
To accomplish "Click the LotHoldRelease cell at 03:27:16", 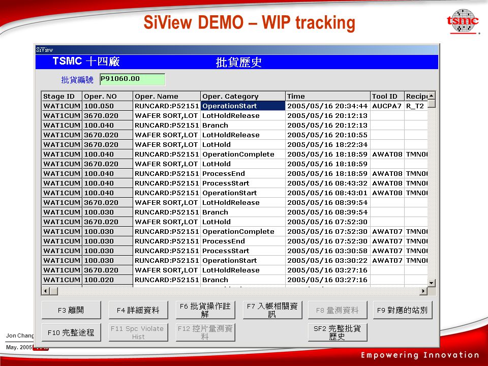I will (243, 270).
